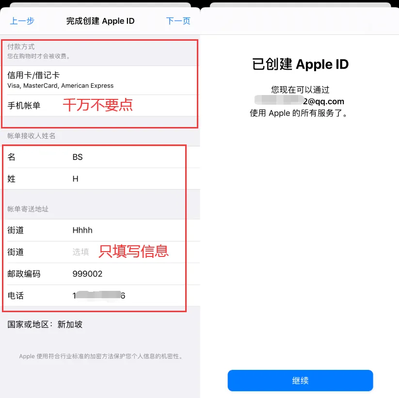Tap the 完成创建 Apple ID title

click(x=100, y=21)
